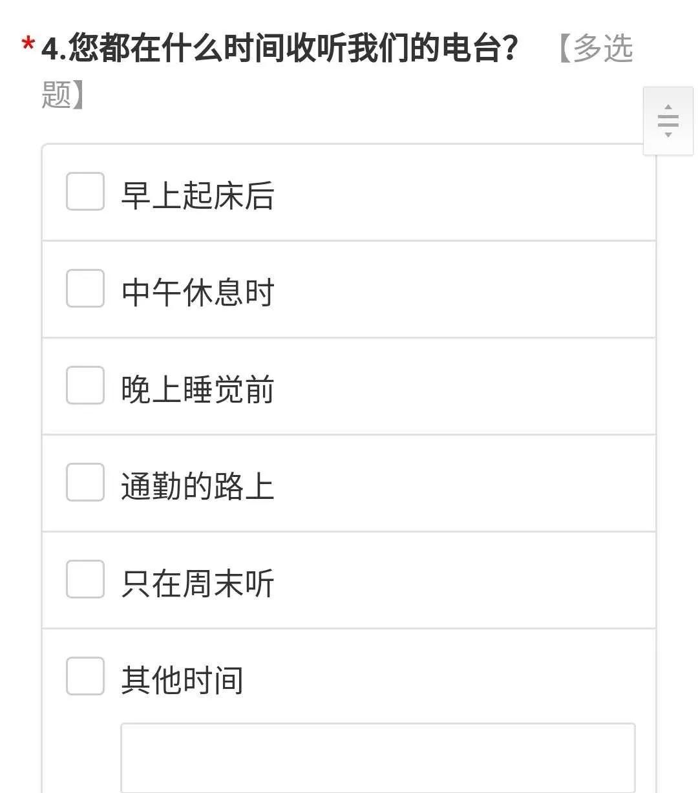The image size is (698, 793).
Task: Click the up/down reorder handle icon
Action: pyautogui.click(x=668, y=121)
